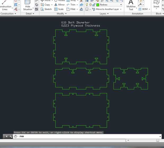Click the offset icon right of Trim
Viewport: 164px width, 148px height.
[81, 5]
